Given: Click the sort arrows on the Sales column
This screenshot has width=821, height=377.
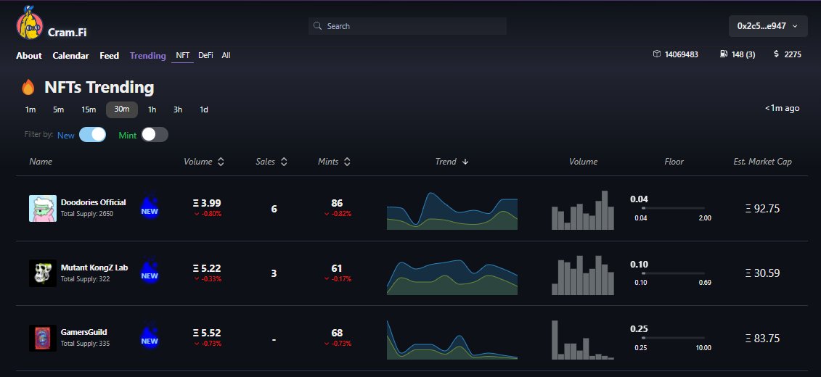Looking at the screenshot, I should point(284,162).
